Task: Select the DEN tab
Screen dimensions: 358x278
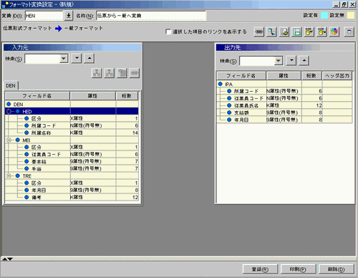Action: tap(11, 85)
